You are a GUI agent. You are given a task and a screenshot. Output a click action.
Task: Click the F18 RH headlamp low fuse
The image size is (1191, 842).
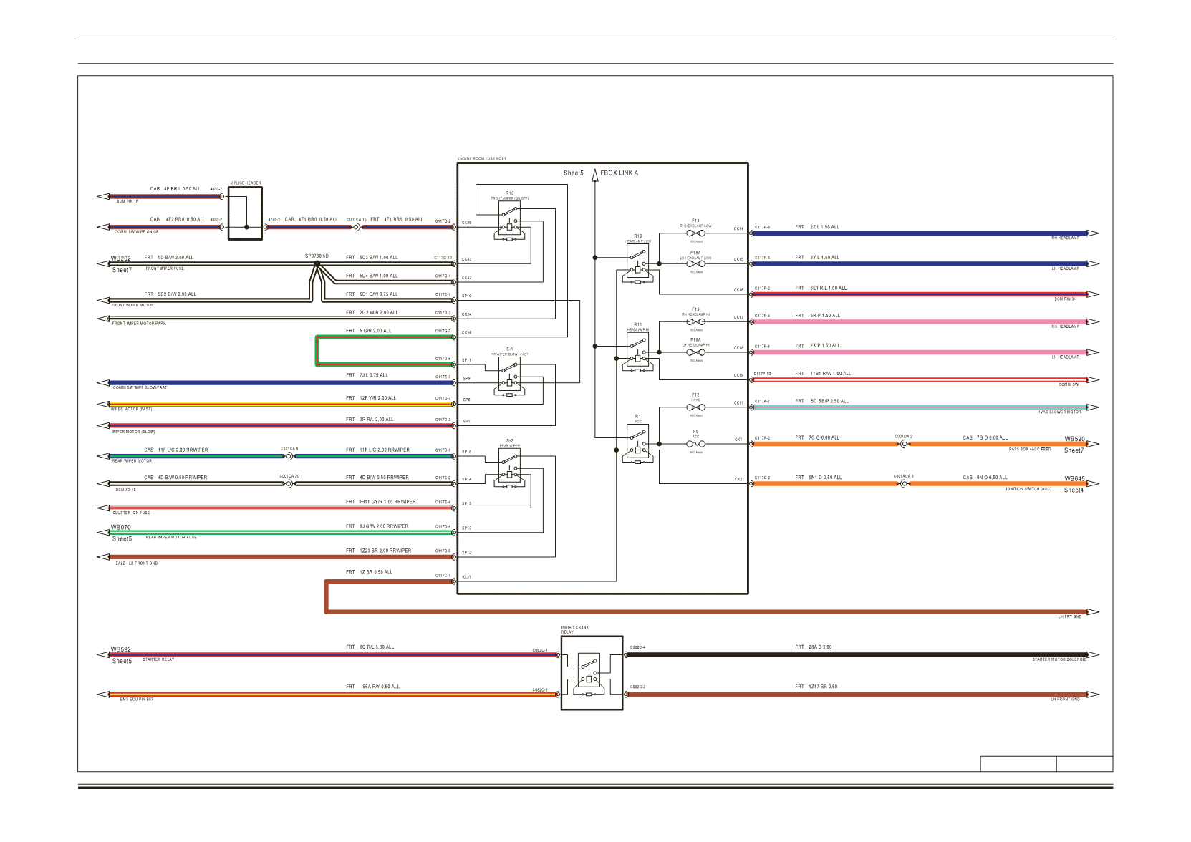pyautogui.click(x=695, y=233)
